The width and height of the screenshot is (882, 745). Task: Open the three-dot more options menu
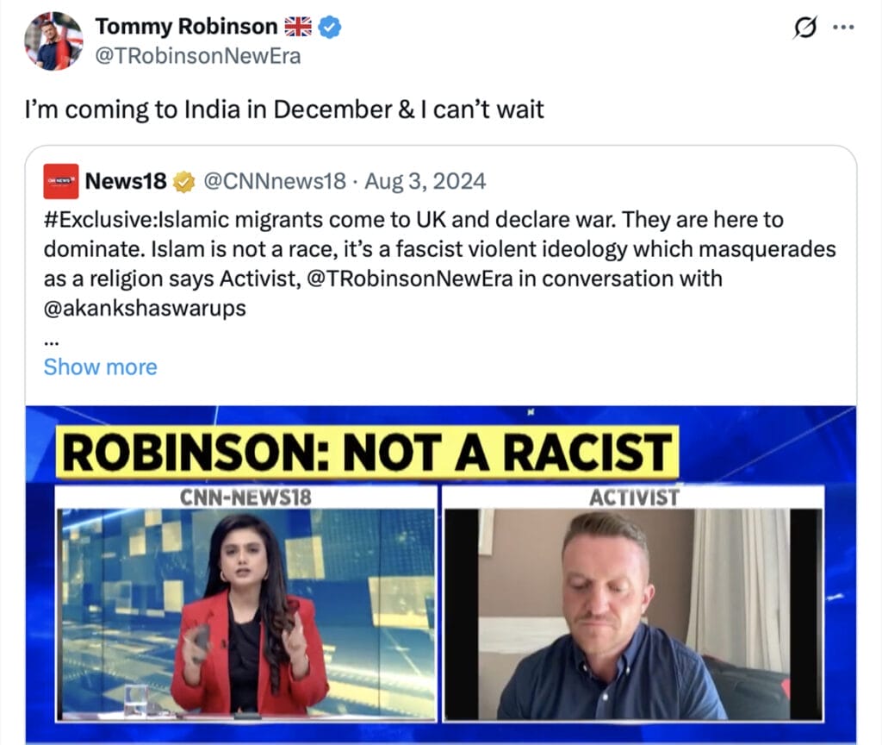(844, 27)
